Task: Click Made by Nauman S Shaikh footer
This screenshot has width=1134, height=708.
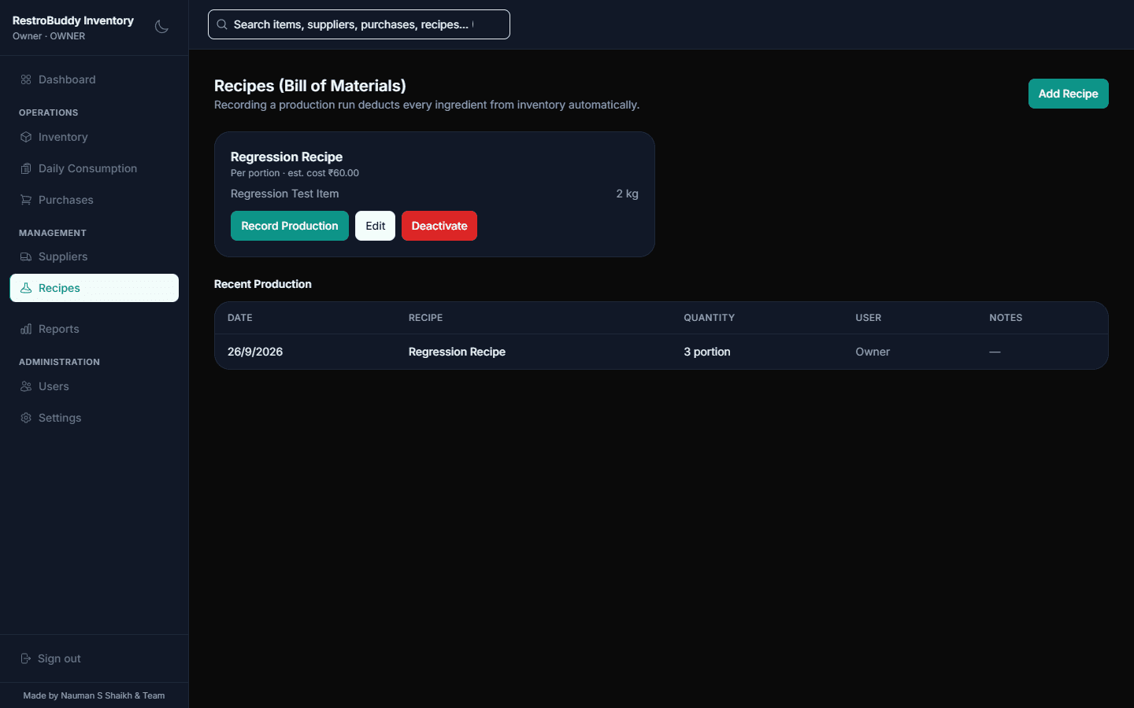Action: click(94, 695)
